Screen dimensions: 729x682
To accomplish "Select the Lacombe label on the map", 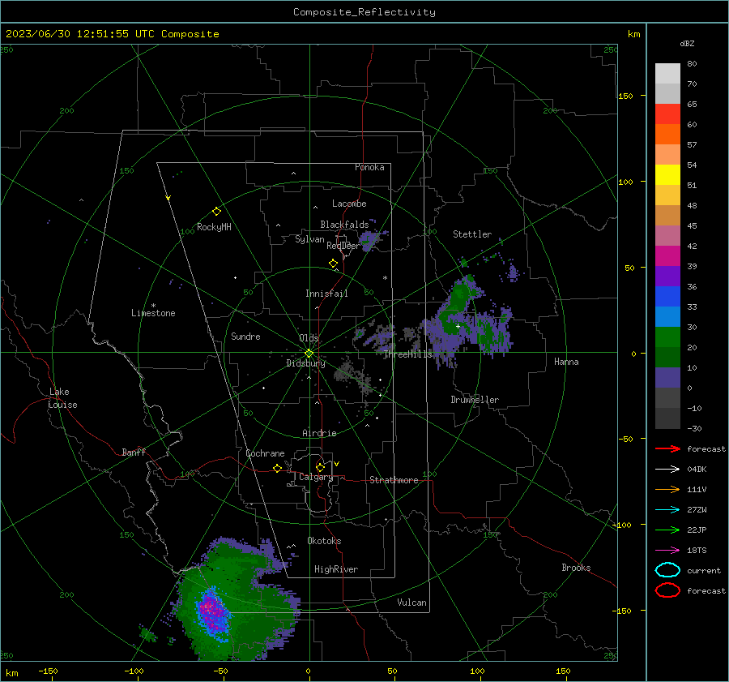I will point(349,204).
